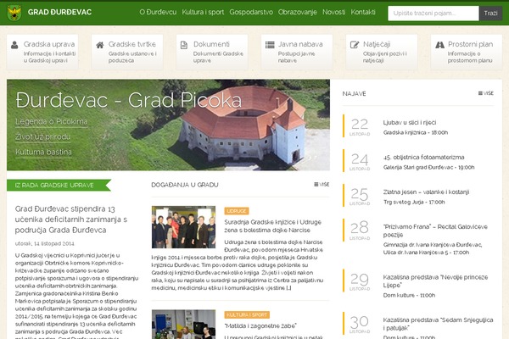Open the Novosti menu item
The image size is (509, 339).
(x=333, y=13)
